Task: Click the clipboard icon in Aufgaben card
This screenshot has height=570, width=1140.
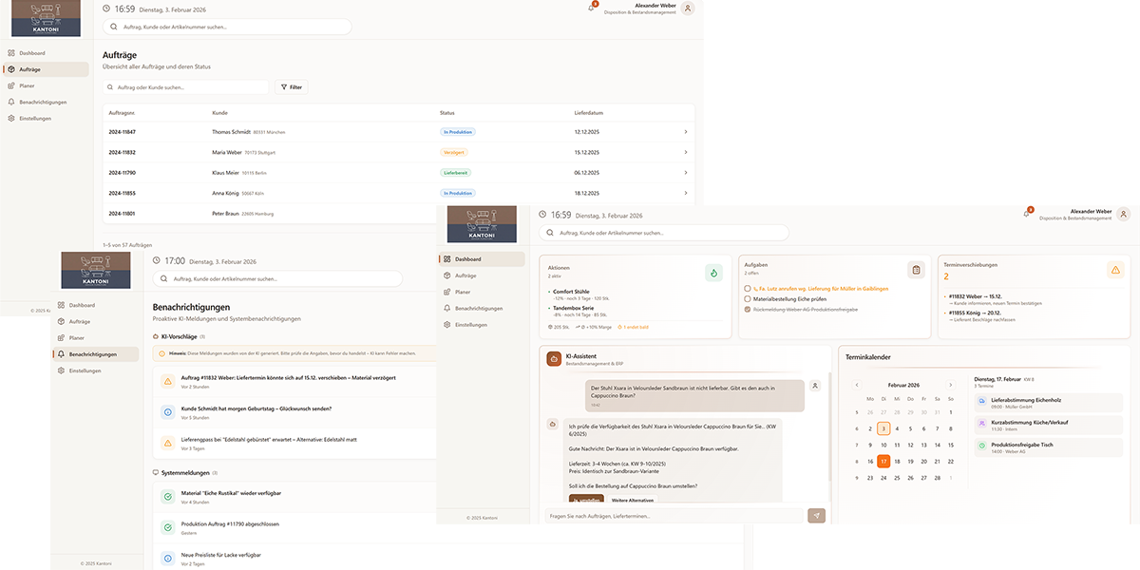Action: (916, 270)
